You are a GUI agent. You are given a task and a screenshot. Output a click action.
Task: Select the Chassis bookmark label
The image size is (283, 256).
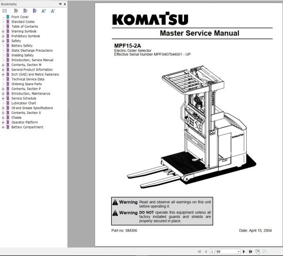(x=17, y=118)
